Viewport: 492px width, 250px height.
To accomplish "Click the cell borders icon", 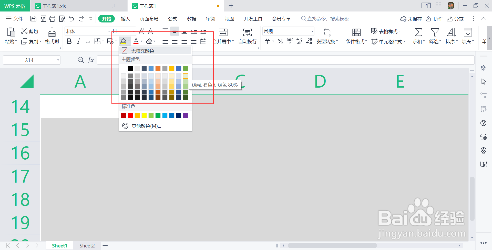I will coord(97,41).
